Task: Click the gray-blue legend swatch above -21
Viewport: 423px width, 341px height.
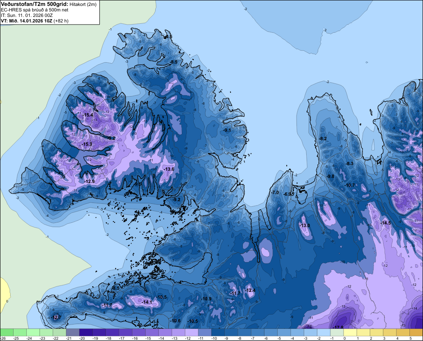Action: pyautogui.click(x=73, y=333)
